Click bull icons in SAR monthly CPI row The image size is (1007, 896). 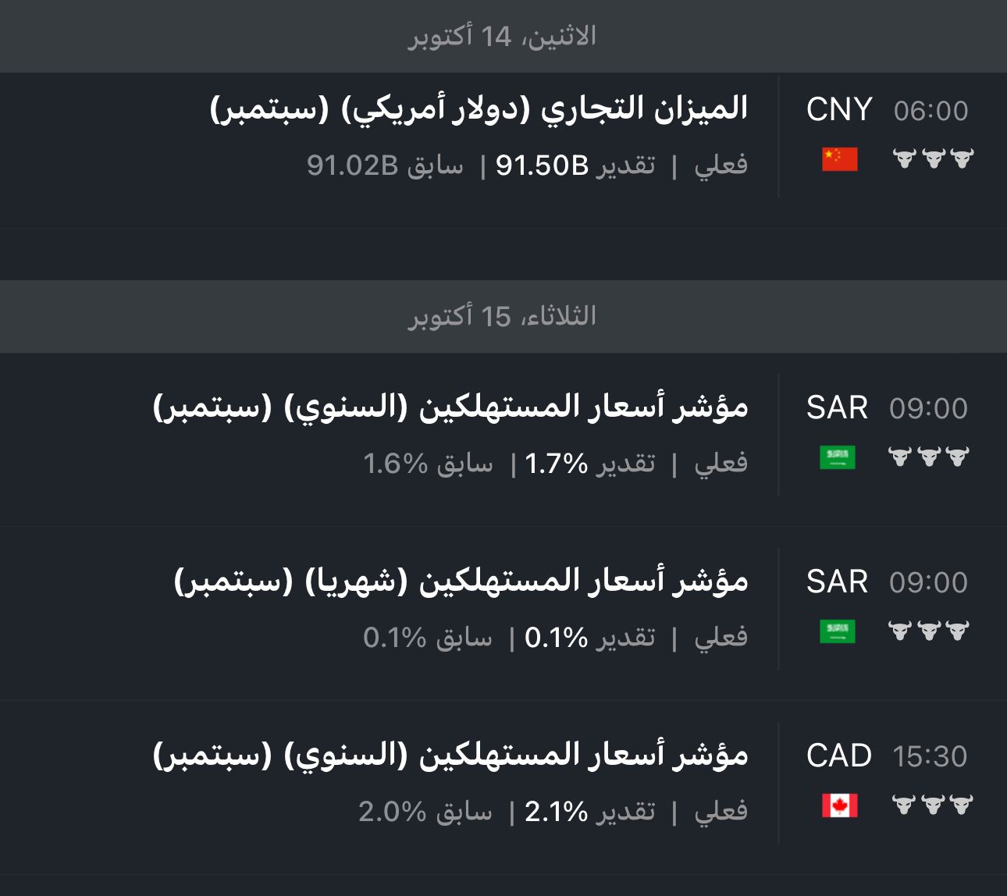(929, 631)
